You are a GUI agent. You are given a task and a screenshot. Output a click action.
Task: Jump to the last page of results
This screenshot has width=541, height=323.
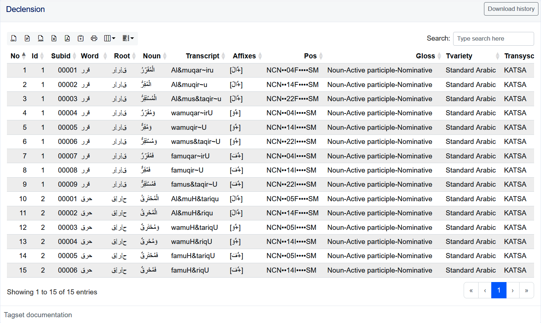[526, 290]
